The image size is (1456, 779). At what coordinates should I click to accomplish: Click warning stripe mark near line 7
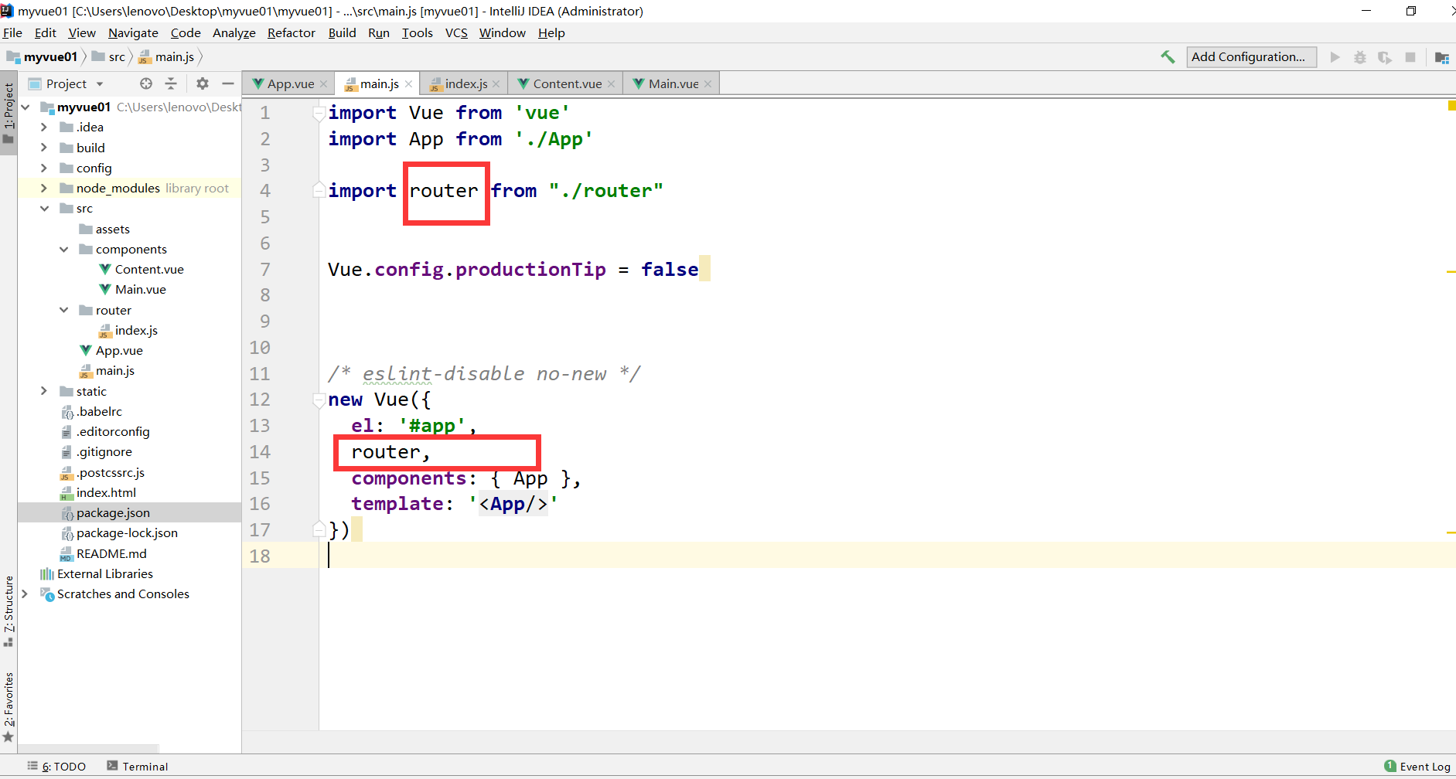(x=1451, y=272)
